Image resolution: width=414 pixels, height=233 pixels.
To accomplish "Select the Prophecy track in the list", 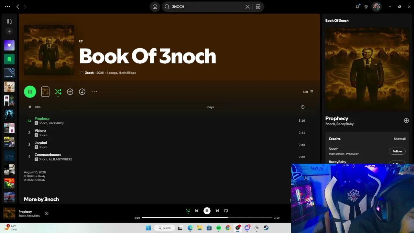I will click(x=169, y=120).
